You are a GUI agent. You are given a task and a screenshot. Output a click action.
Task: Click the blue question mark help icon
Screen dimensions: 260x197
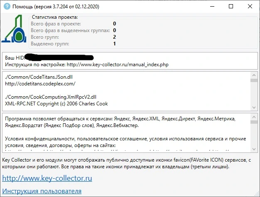pos(7,7)
